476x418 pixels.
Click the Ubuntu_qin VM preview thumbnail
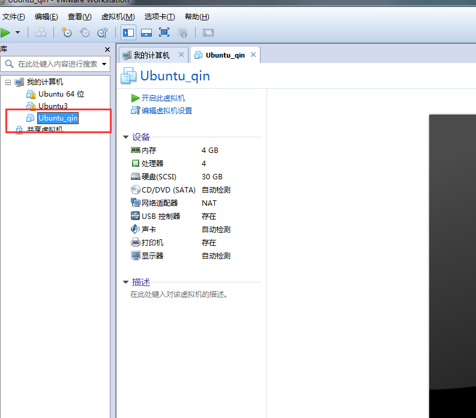coord(453,266)
